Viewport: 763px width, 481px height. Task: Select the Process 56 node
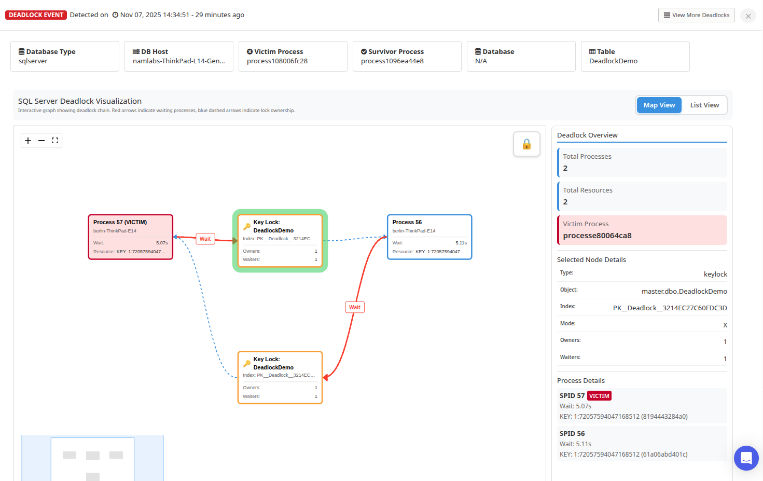[x=429, y=237]
